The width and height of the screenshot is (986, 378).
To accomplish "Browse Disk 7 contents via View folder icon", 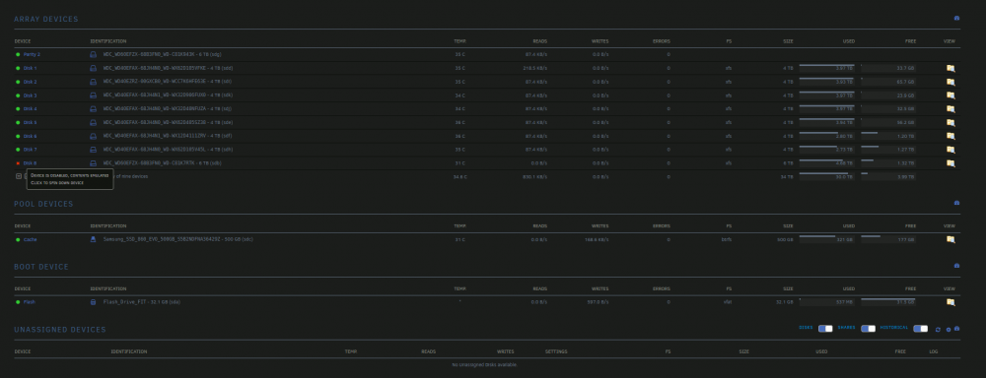I will tap(951, 150).
